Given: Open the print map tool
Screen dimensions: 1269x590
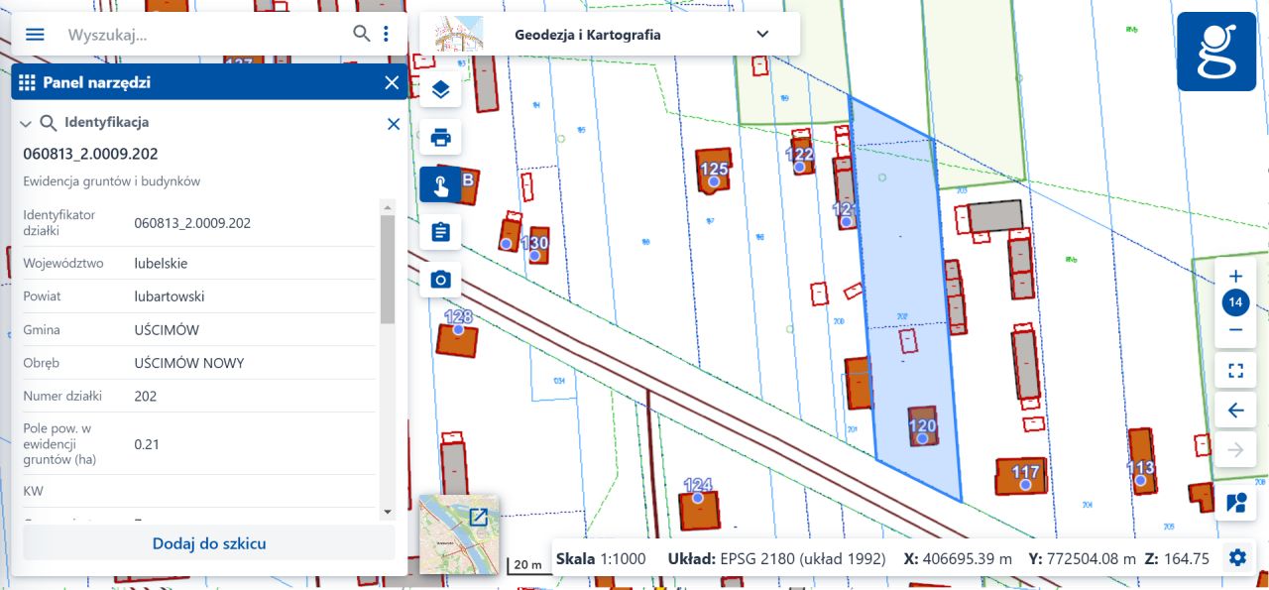Looking at the screenshot, I should point(441,137).
